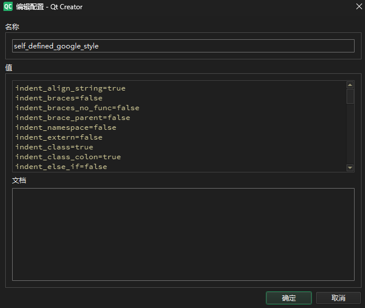Screen dimensions: 365x308
Task: Select the indent_braces_no_func=false line
Action: click(77, 108)
